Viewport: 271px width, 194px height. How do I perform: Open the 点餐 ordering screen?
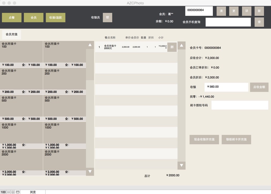(12, 18)
